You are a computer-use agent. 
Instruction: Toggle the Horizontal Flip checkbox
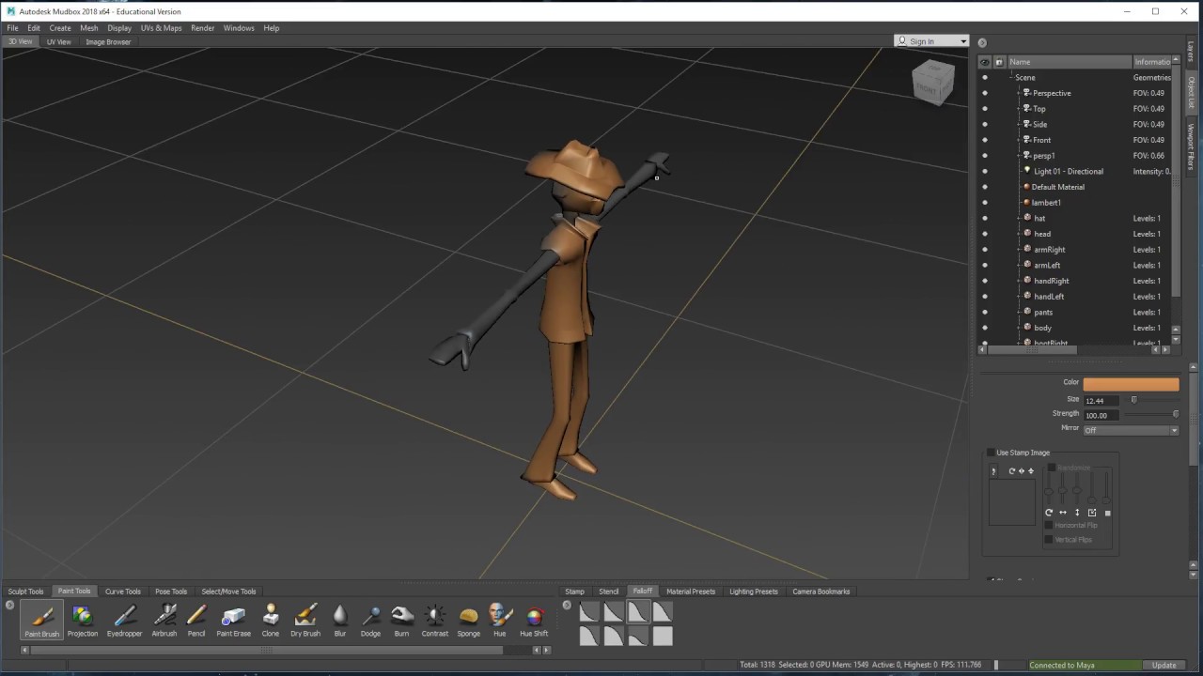[x=1049, y=525]
